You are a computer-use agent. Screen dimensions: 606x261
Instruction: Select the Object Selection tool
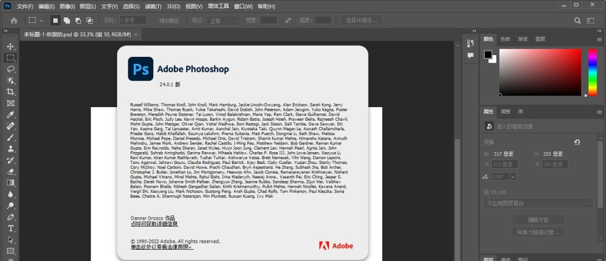11,80
